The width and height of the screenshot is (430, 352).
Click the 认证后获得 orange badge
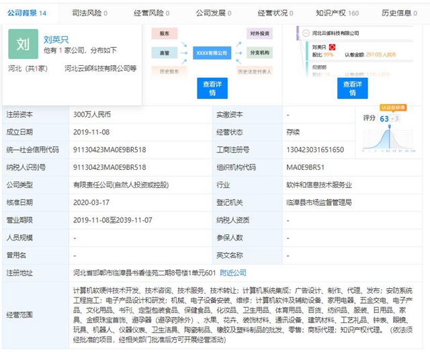pos(393,107)
